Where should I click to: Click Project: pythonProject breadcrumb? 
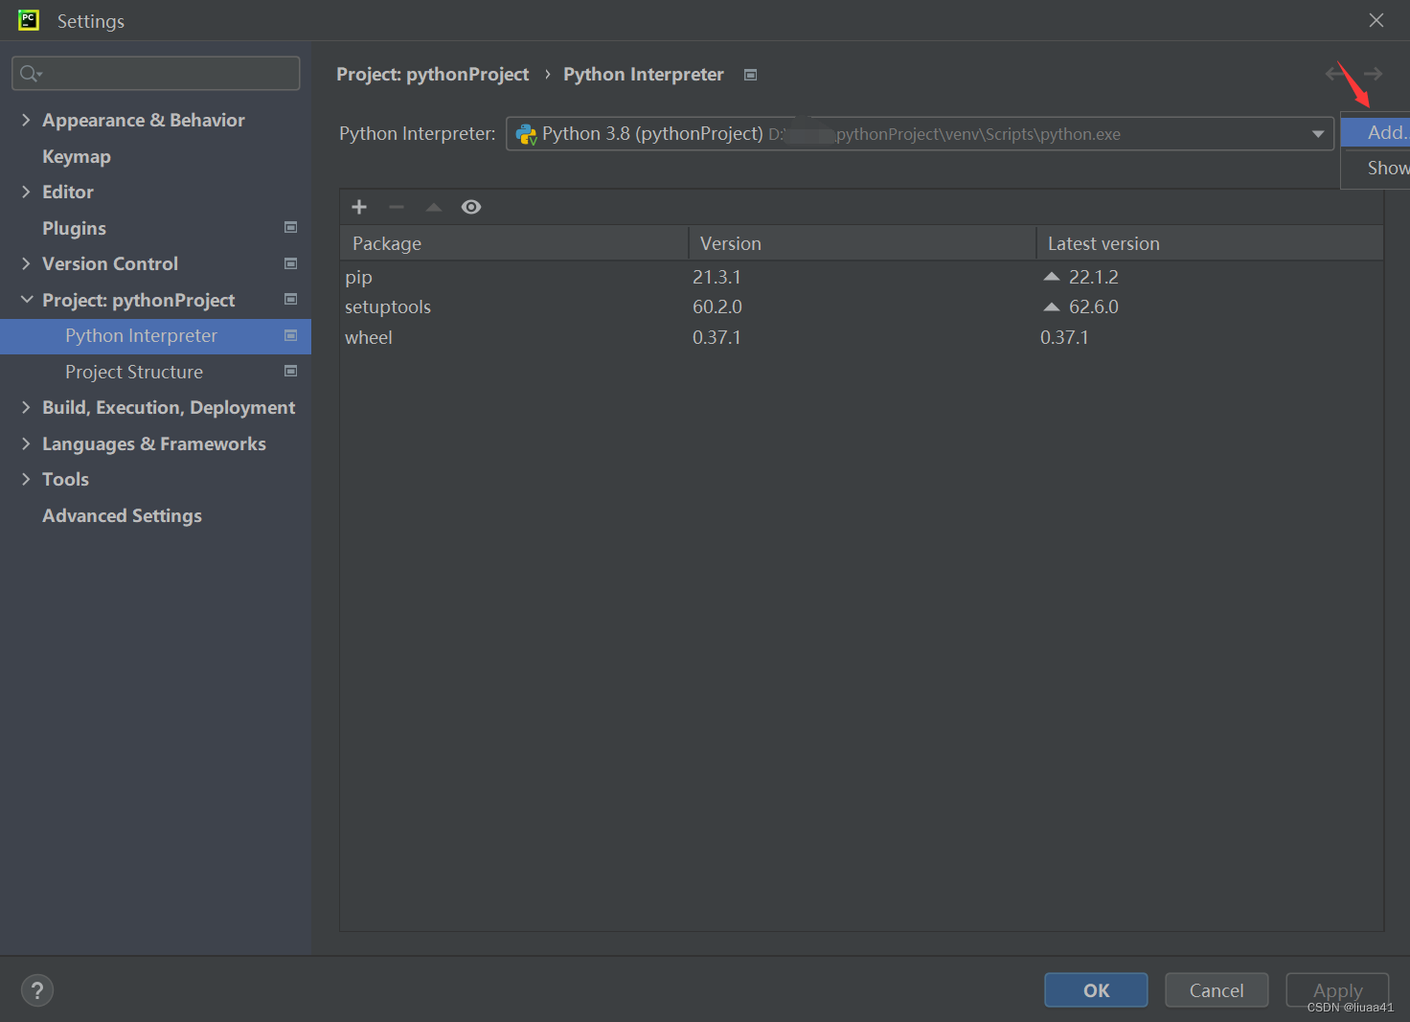(x=432, y=75)
